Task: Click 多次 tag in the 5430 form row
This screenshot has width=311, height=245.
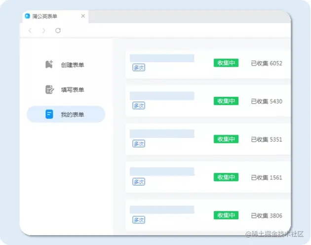Action: tap(139, 106)
